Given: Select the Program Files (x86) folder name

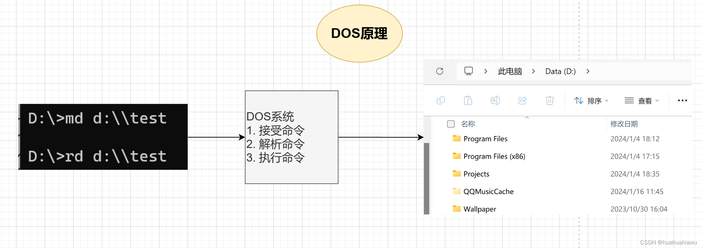Looking at the screenshot, I should click(494, 156).
